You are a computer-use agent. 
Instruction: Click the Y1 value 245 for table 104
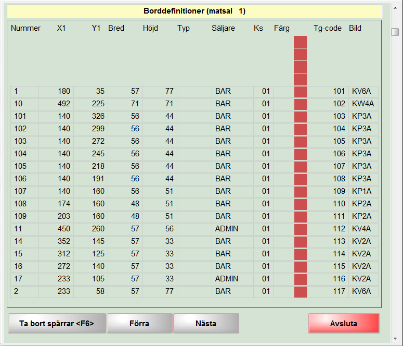tap(91, 154)
